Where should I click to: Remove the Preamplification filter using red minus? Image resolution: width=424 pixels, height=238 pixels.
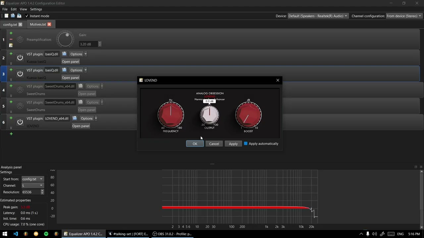11,39
